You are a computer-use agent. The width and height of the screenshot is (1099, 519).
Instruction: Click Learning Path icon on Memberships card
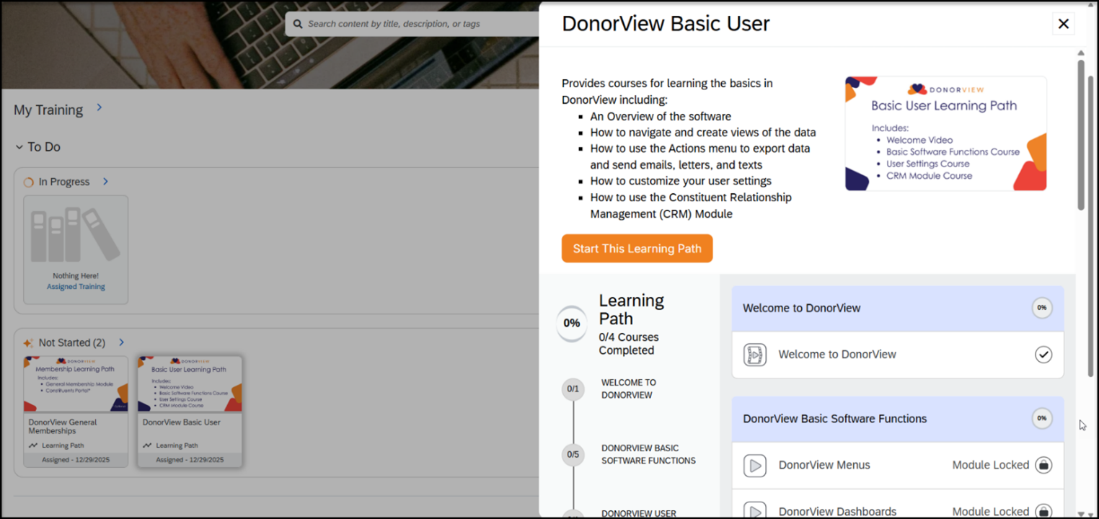pyautogui.click(x=33, y=445)
